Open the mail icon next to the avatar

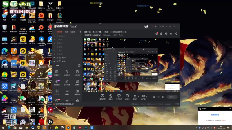pyautogui.click(x=152, y=27)
